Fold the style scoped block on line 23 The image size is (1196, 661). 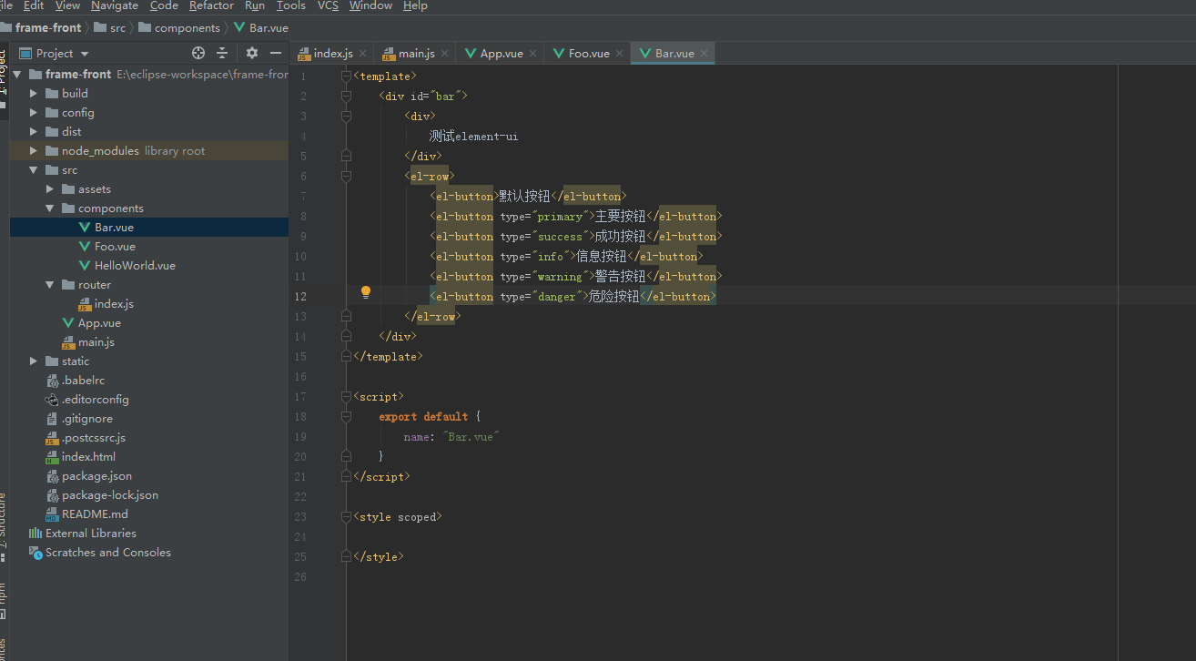pos(346,517)
